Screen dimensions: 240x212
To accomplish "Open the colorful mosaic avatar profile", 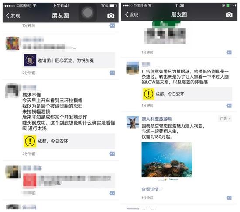I will pos(13,43).
